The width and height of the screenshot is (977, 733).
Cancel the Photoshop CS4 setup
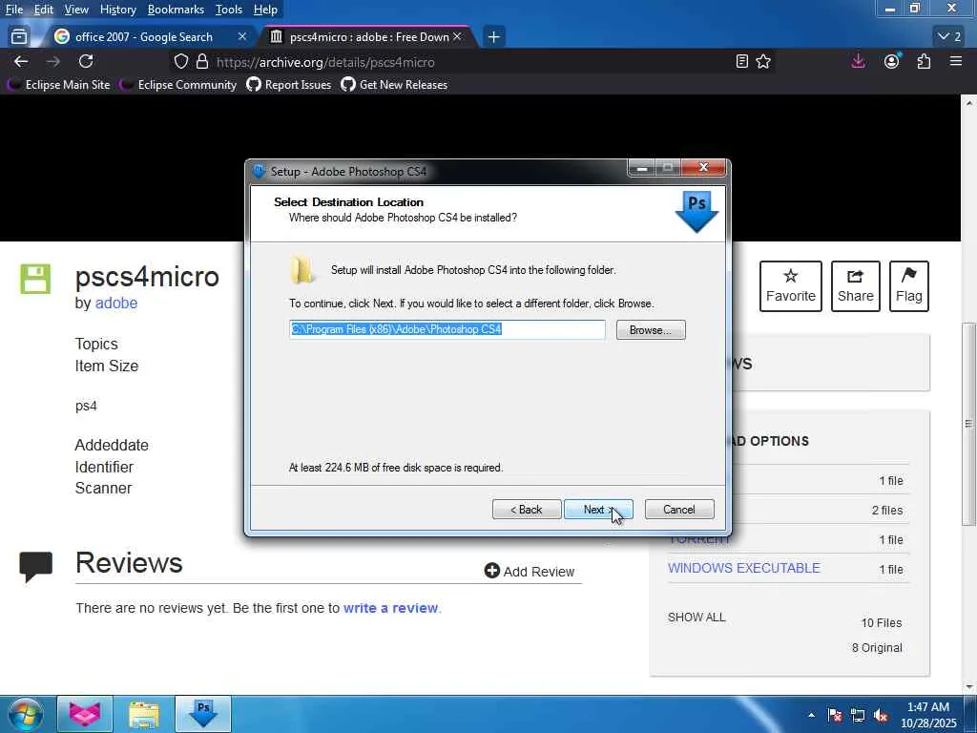pos(679,510)
